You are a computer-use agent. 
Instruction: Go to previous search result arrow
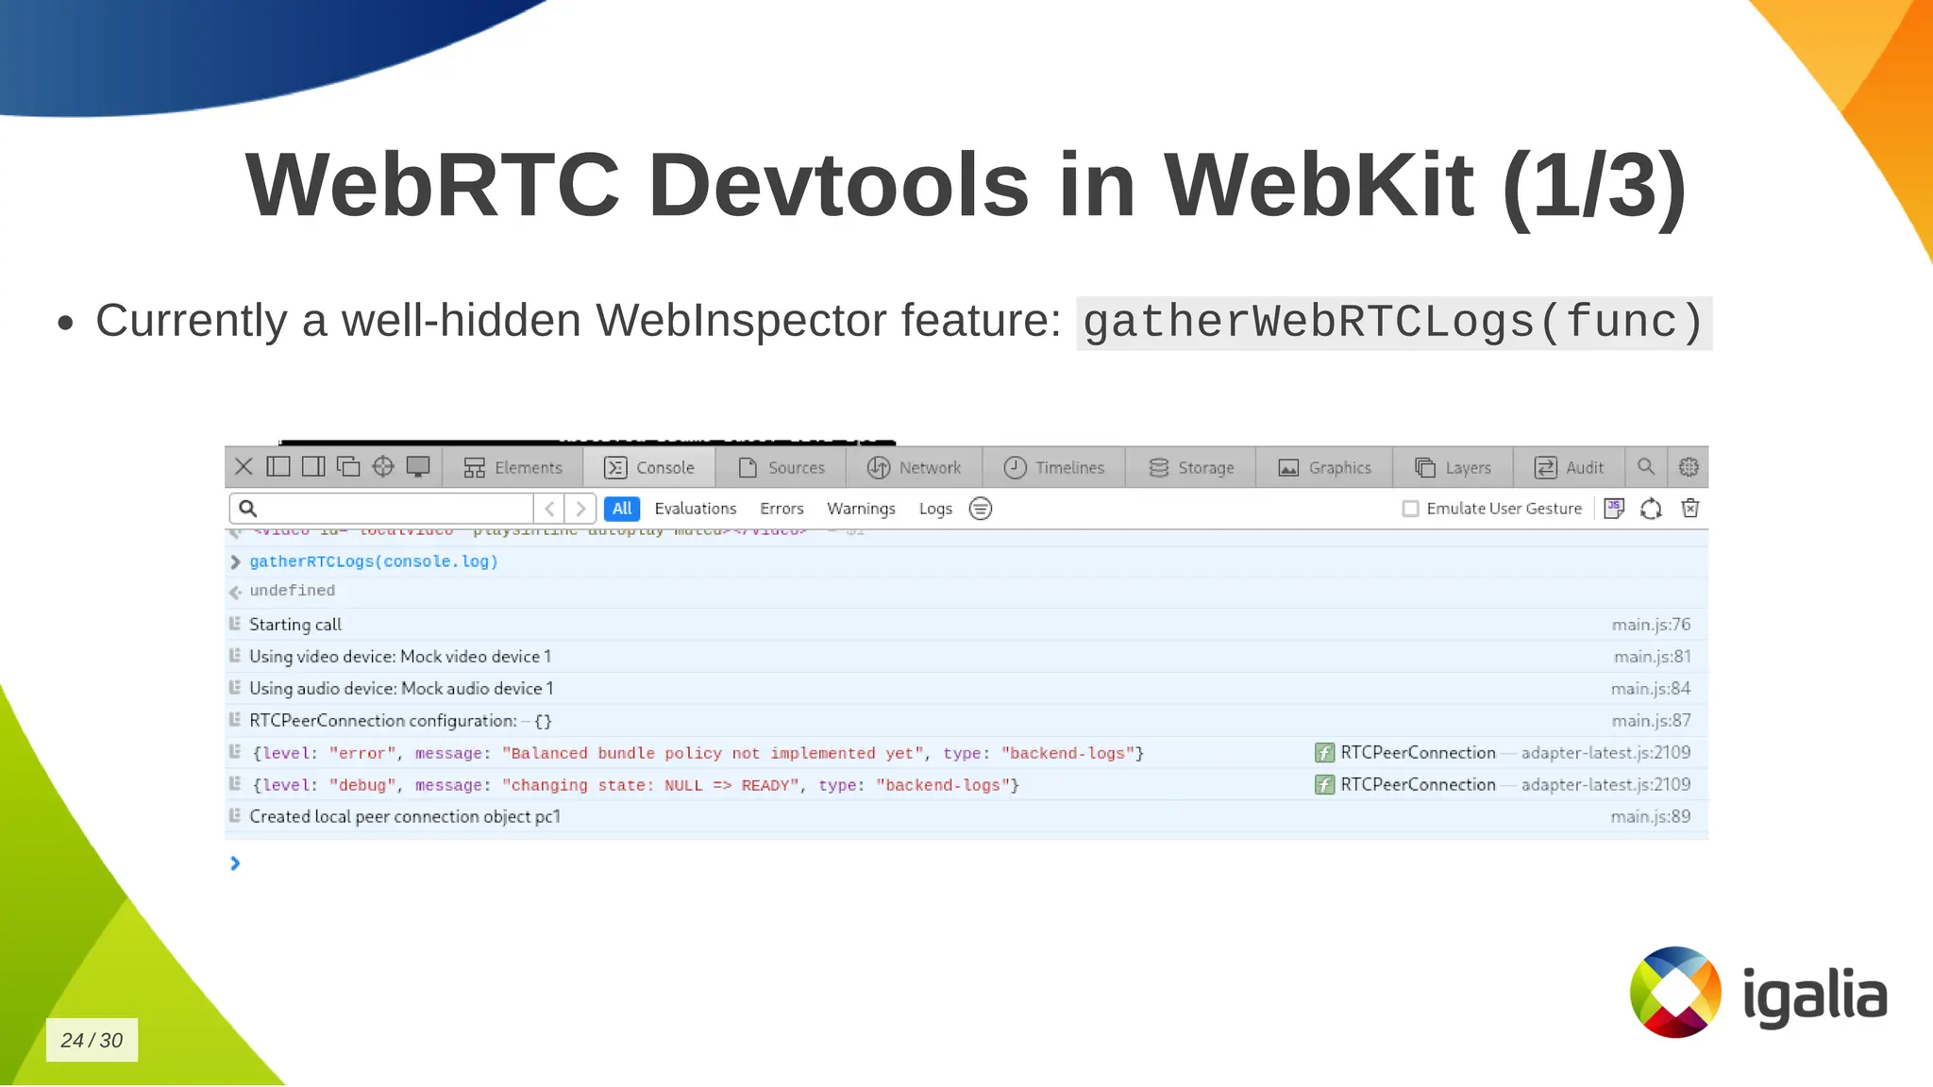[x=549, y=508]
